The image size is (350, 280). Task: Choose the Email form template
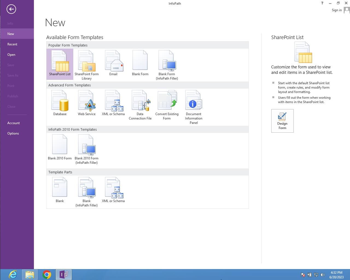coord(113,63)
